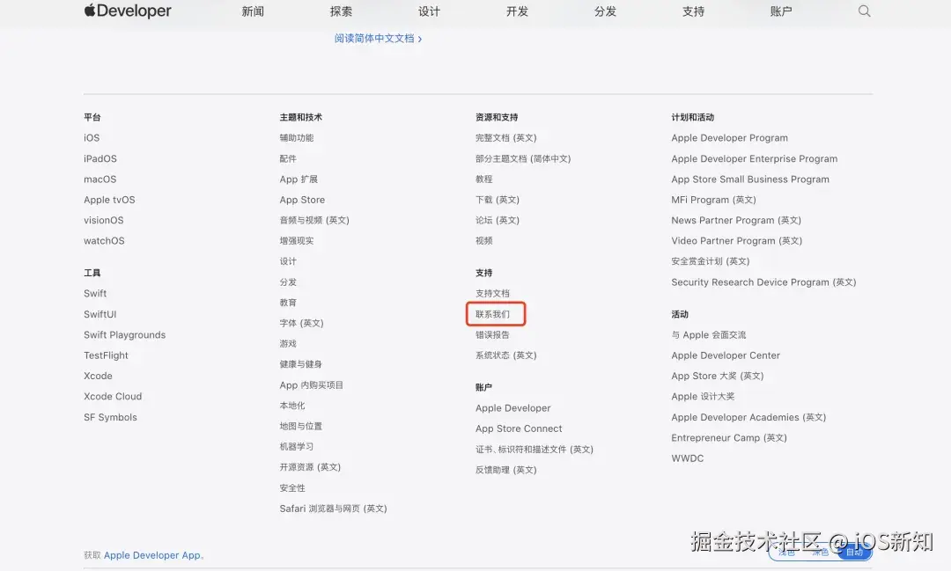Open the App 内购买项目 link
The height and width of the screenshot is (571, 951).
311,384
